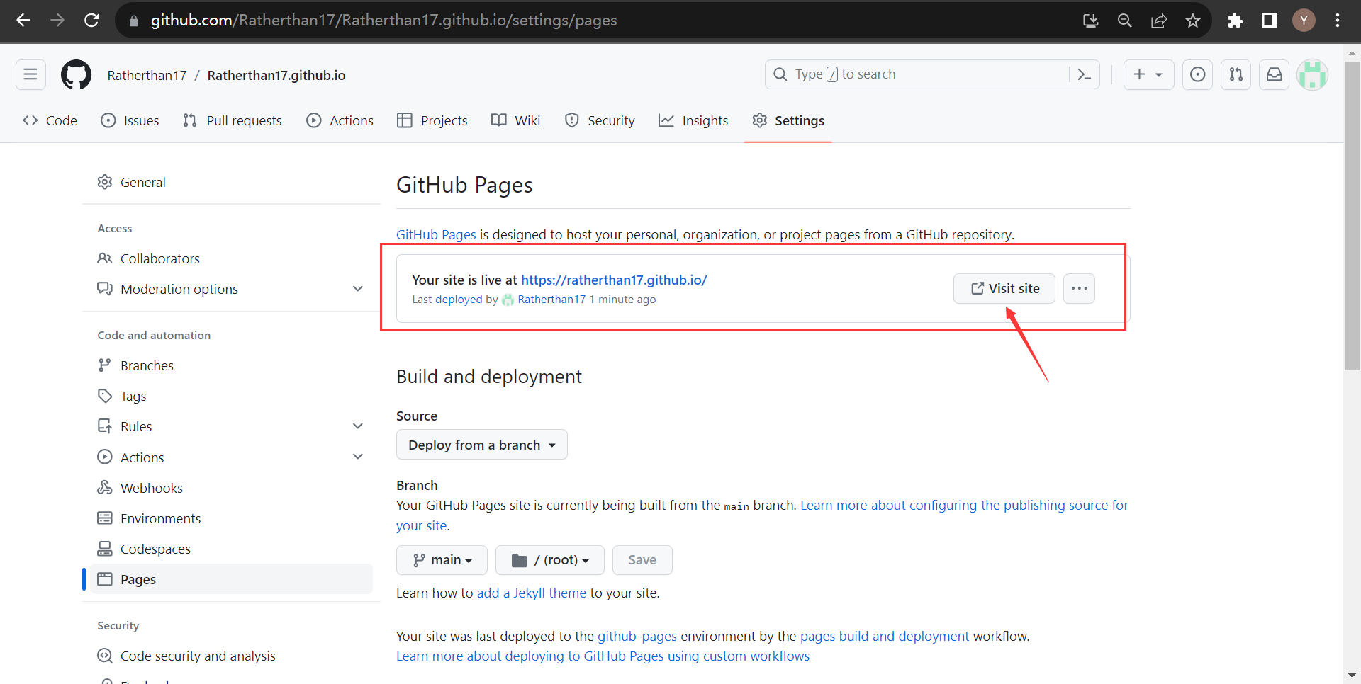Open the three-dot menu beside Visit site
Screen dimensions: 1361x684
[1079, 288]
